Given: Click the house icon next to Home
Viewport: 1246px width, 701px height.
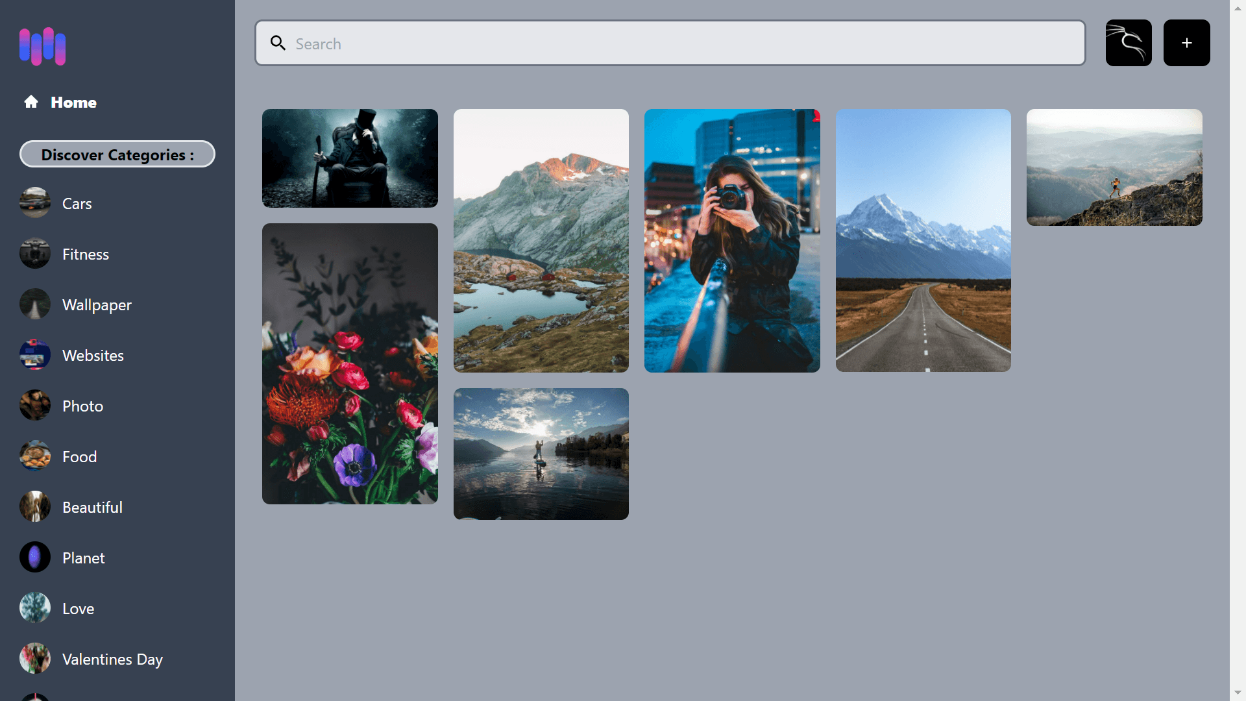Looking at the screenshot, I should [31, 101].
